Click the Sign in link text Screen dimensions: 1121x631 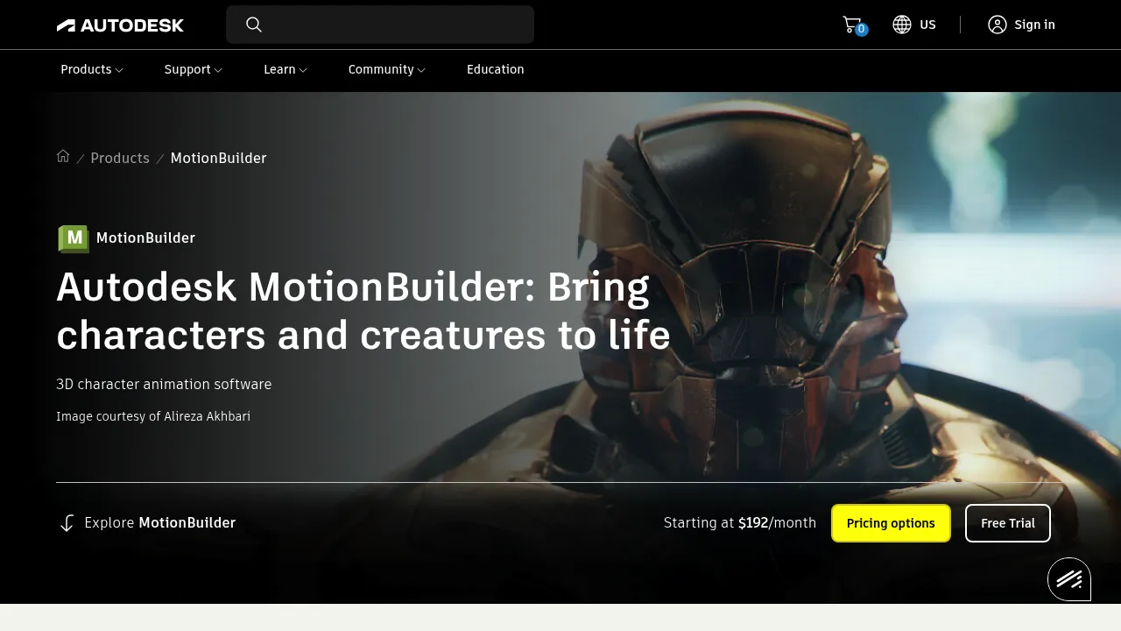pyautogui.click(x=1034, y=25)
